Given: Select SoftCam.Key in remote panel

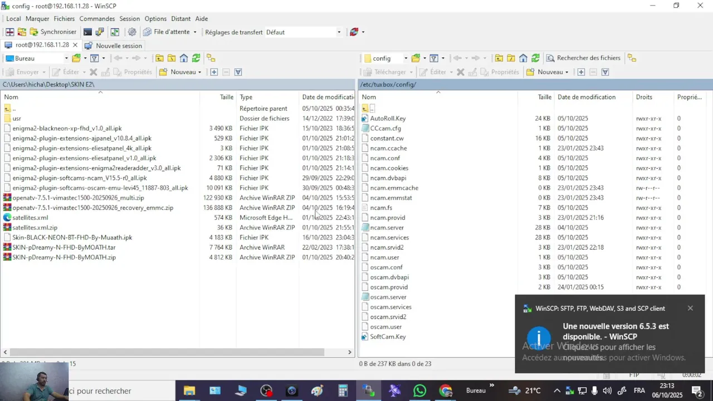Looking at the screenshot, I should coord(388,337).
